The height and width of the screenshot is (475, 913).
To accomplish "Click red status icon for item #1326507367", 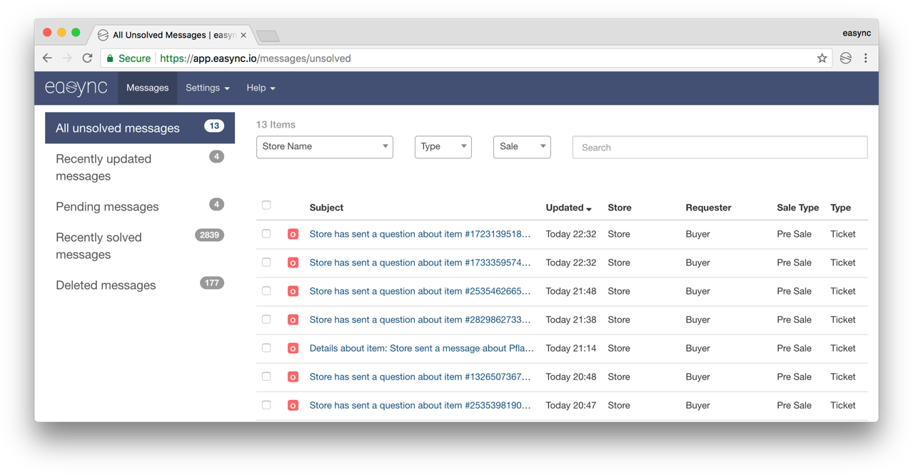I will [293, 377].
